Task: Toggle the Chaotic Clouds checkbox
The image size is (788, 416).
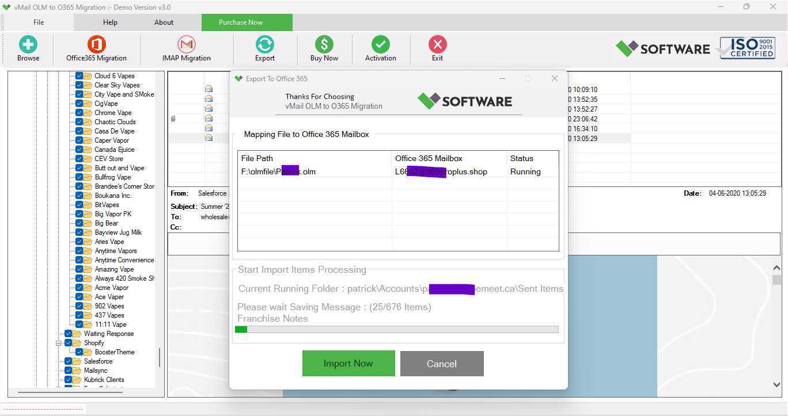Action: (79, 122)
